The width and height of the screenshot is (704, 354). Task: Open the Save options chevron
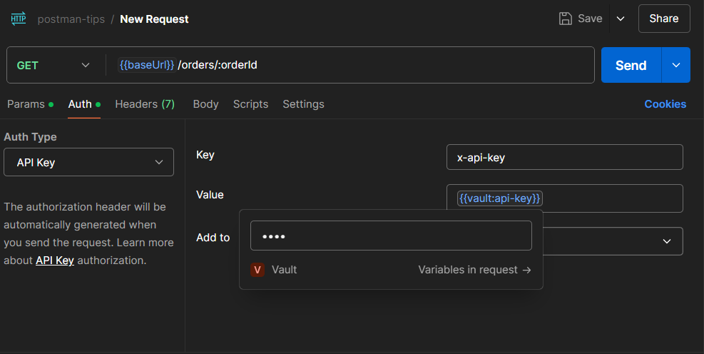coord(621,19)
